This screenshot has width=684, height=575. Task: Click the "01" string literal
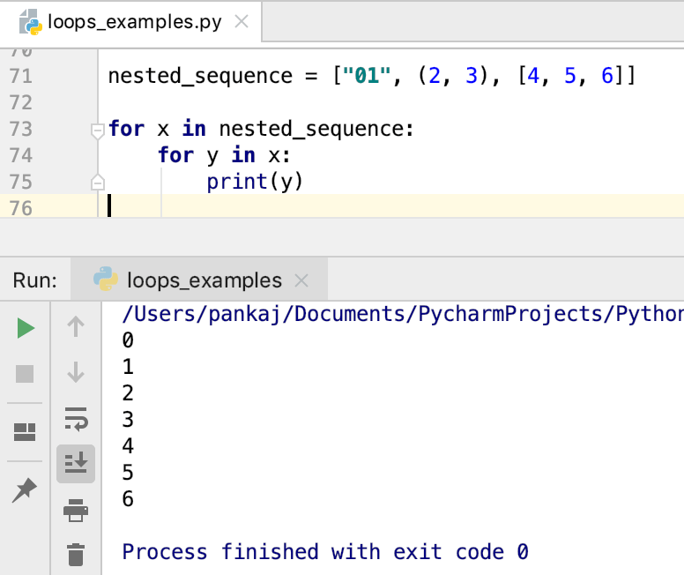[367, 76]
